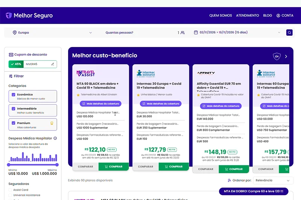Image resolution: width=301 pixels, height=200 pixels.
Task: Click the maximum coverage slider handle
Action: (57, 165)
